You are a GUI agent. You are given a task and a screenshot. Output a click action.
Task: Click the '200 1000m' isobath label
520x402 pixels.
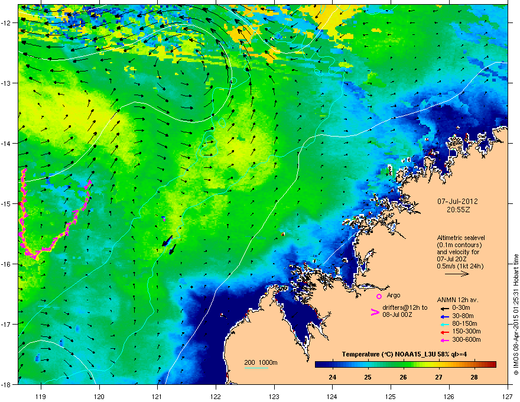tap(261, 362)
